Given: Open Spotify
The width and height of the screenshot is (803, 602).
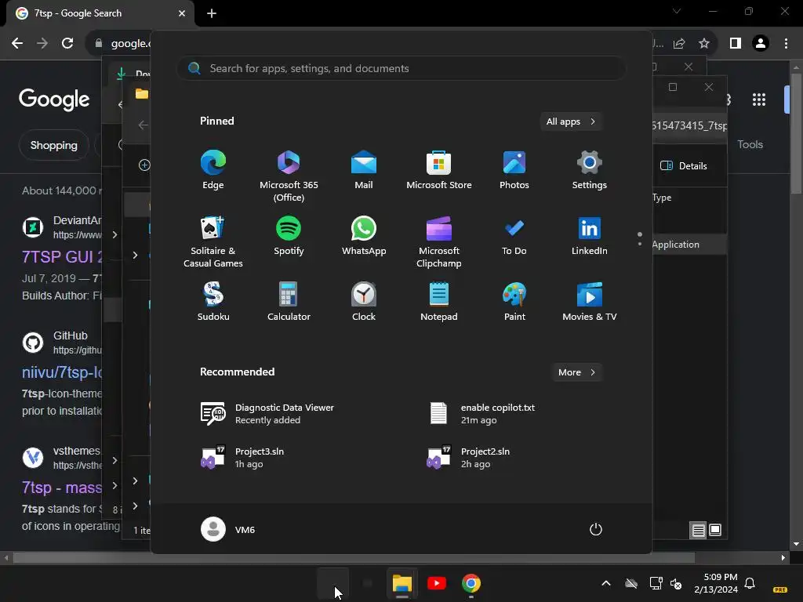Looking at the screenshot, I should pos(289,235).
